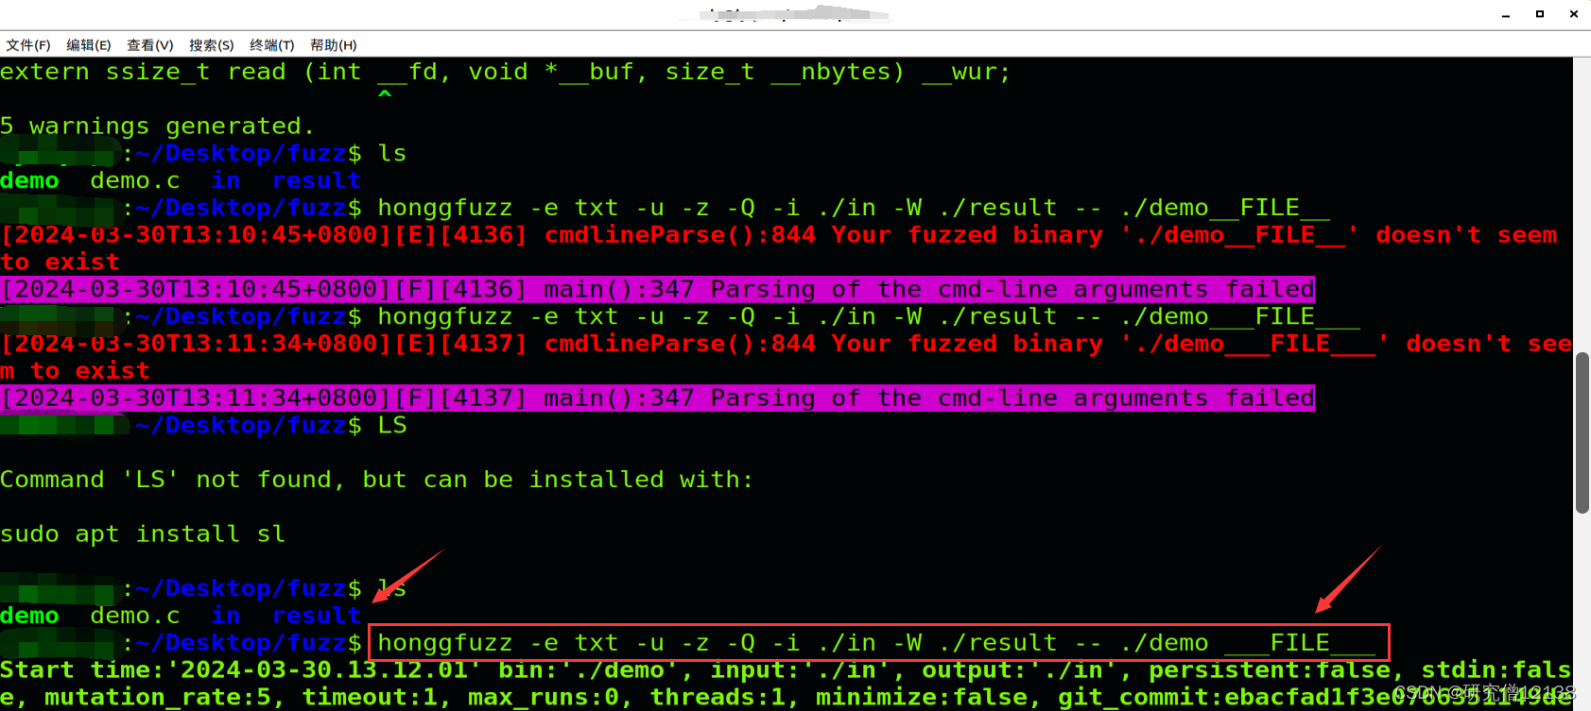This screenshot has height=711, width=1591.
Task: Click 'demo.c' in the last ls output
Action: [135, 616]
